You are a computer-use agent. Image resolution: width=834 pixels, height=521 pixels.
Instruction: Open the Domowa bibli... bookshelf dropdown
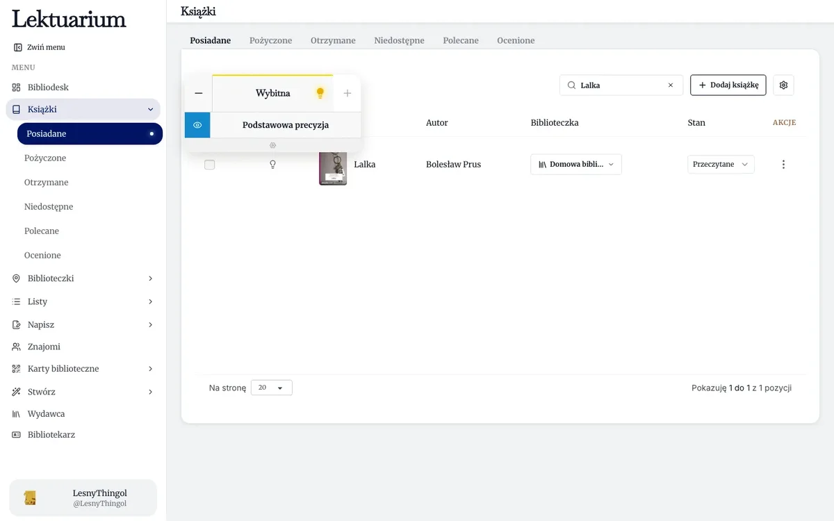[x=576, y=165]
